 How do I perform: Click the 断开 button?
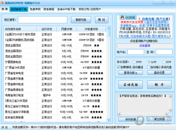[x=159, y=85]
